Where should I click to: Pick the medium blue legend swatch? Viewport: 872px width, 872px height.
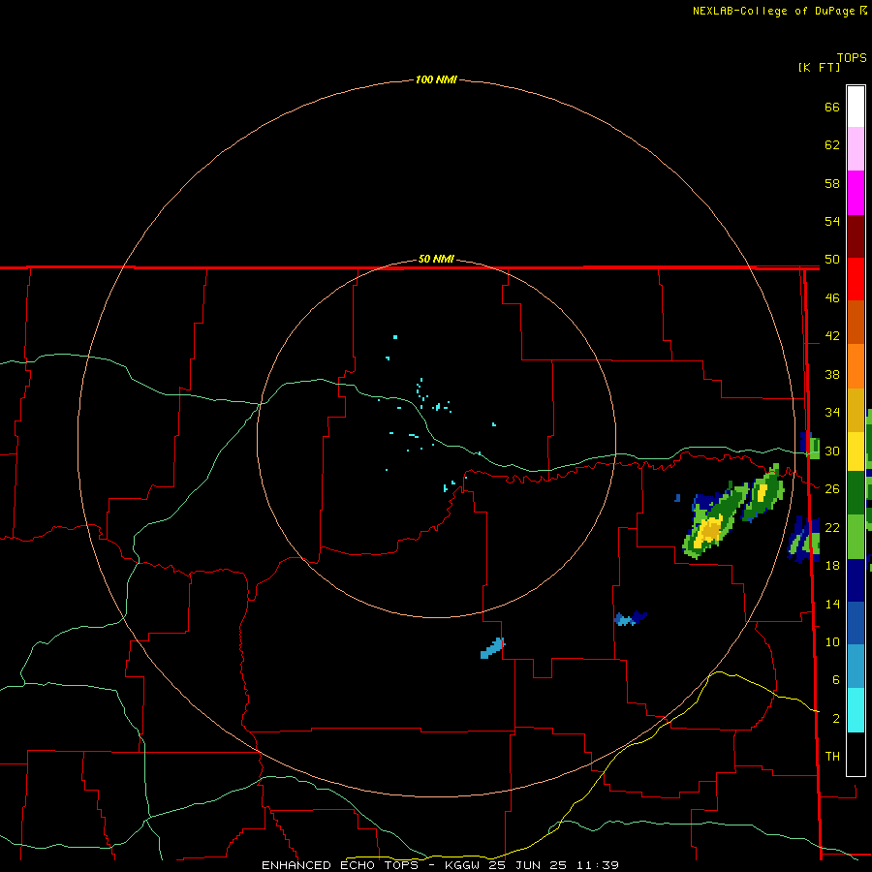click(856, 623)
